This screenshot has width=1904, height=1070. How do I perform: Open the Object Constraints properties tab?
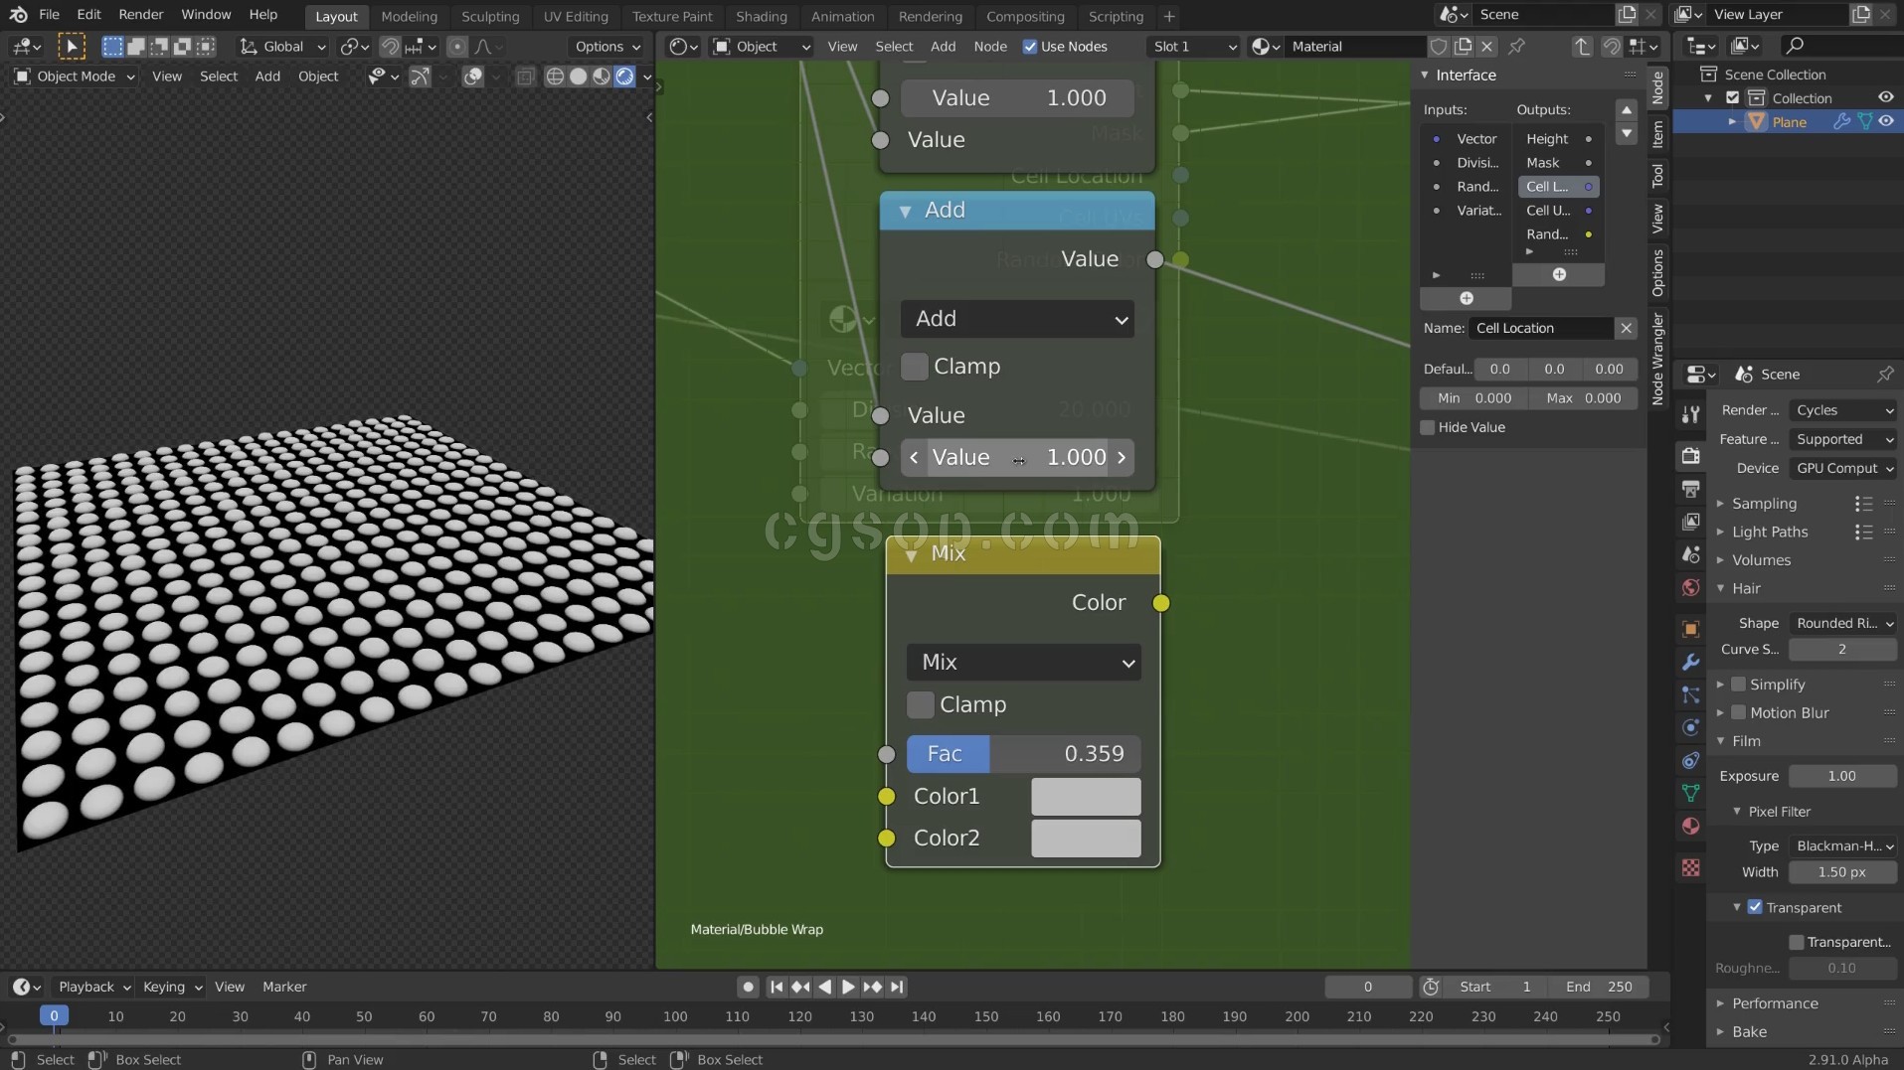coord(1690,761)
